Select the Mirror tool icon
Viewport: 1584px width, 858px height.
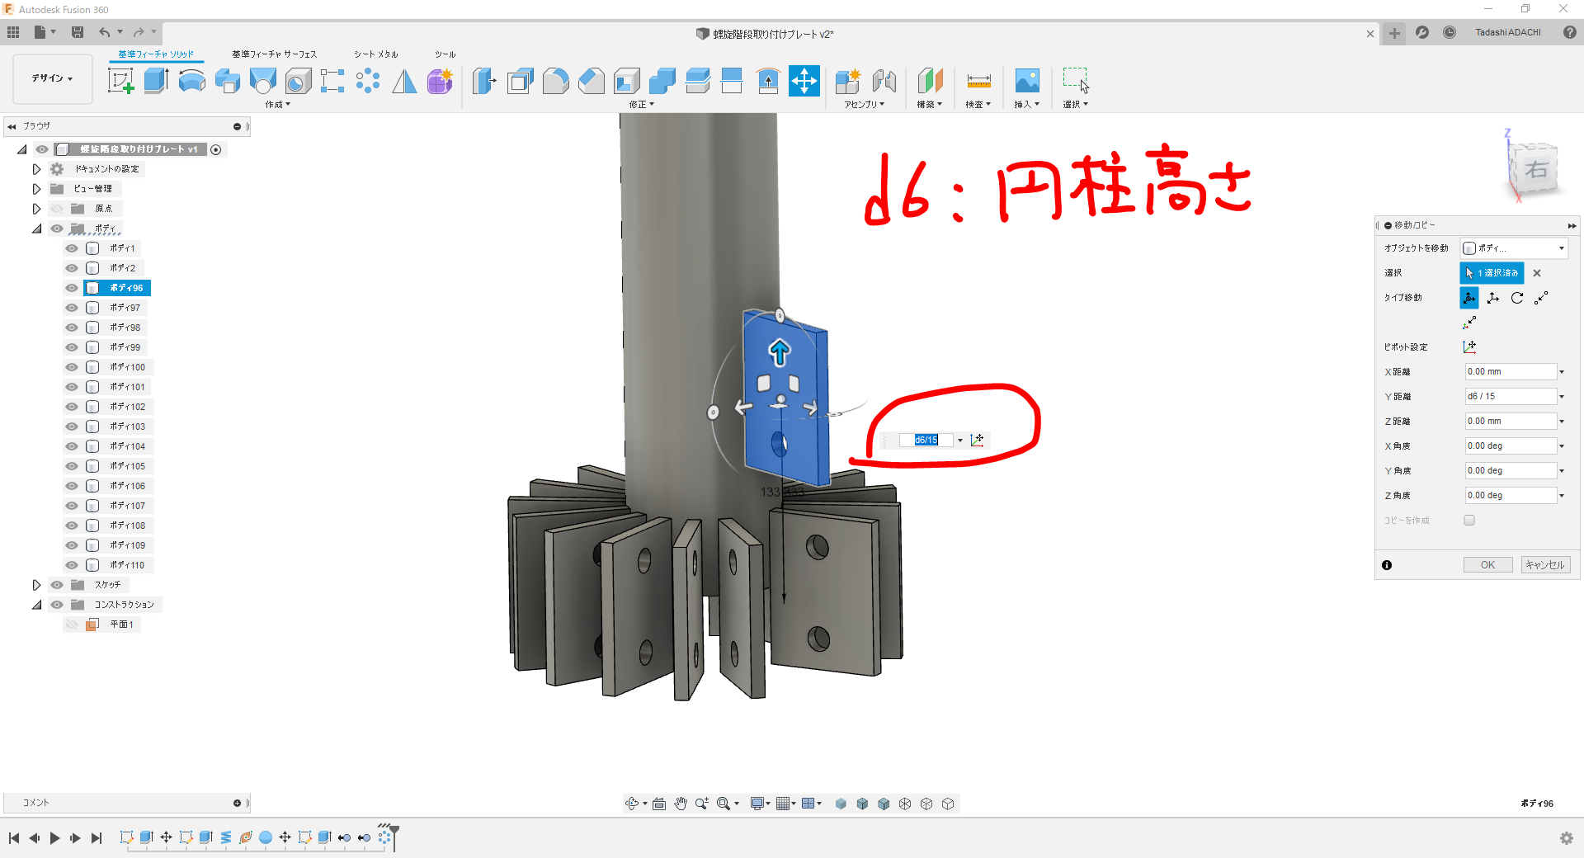coord(404,81)
